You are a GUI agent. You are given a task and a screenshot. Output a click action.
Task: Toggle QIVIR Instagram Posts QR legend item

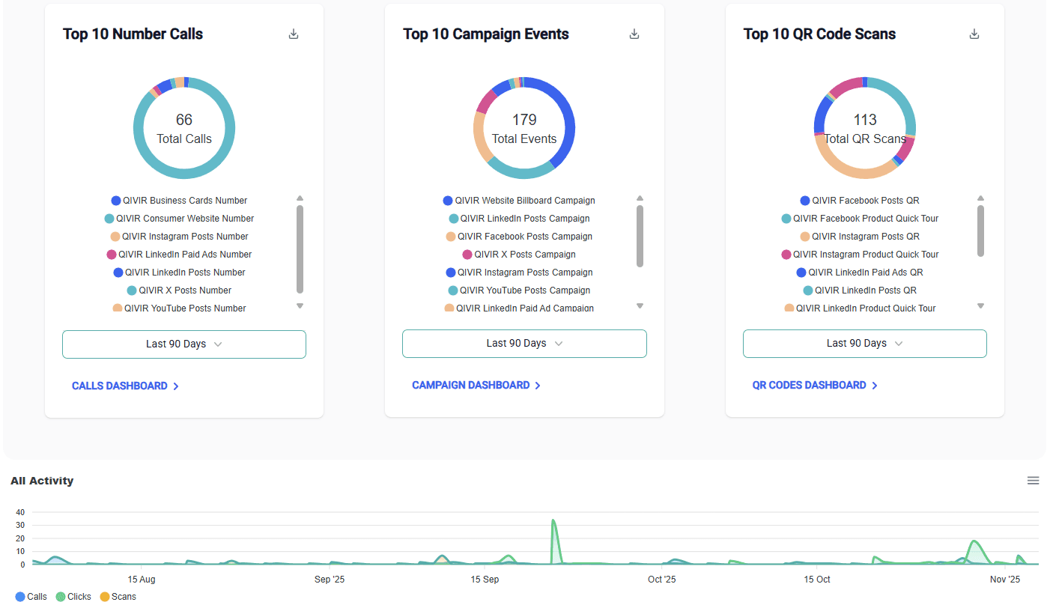click(x=860, y=237)
